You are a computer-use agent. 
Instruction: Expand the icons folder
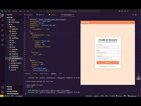pos(13,42)
